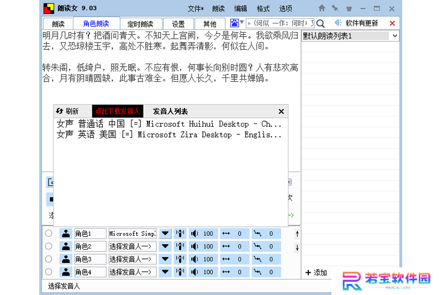The image size is (442, 295).
Task: Dismiss the update notice with red X
Action: pyautogui.click(x=392, y=23)
